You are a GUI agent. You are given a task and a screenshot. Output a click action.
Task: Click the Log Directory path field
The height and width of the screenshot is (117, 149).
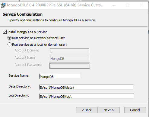click(x=87, y=96)
